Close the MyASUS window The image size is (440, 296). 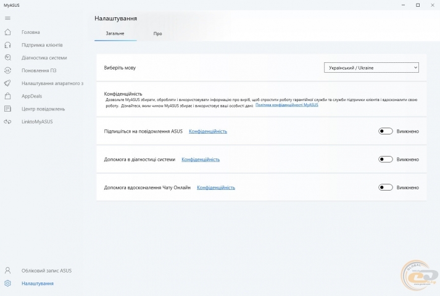click(433, 5)
